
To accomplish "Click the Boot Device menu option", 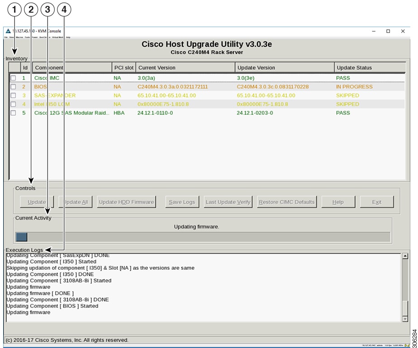I will 43,38.
